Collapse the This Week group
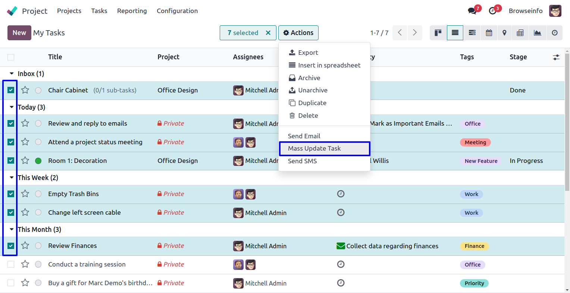 pyautogui.click(x=12, y=177)
